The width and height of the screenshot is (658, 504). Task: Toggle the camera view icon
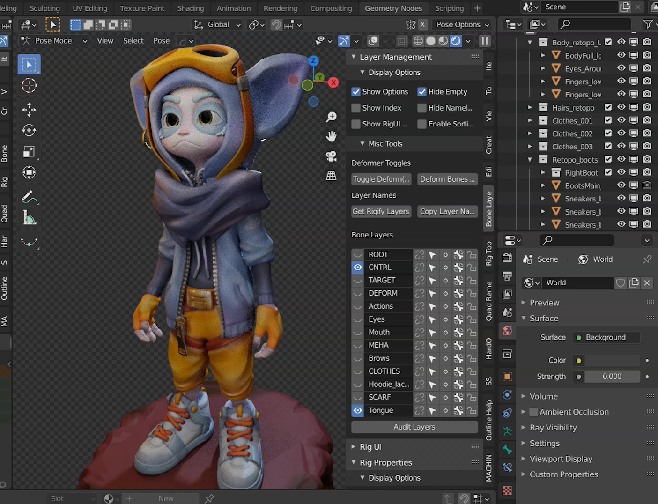click(x=331, y=156)
